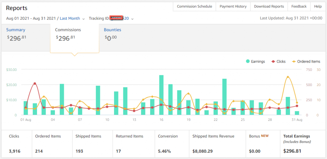This screenshot has width=327, height=159.
Task: Expand the Tracking ID dropdown chevron
Action: tap(132, 19)
